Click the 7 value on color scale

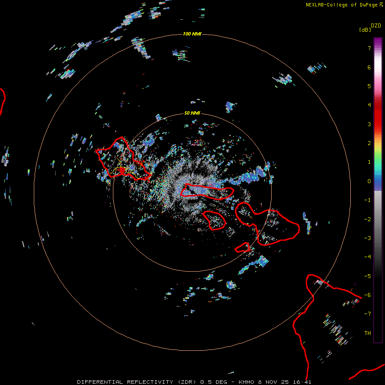pos(369,48)
